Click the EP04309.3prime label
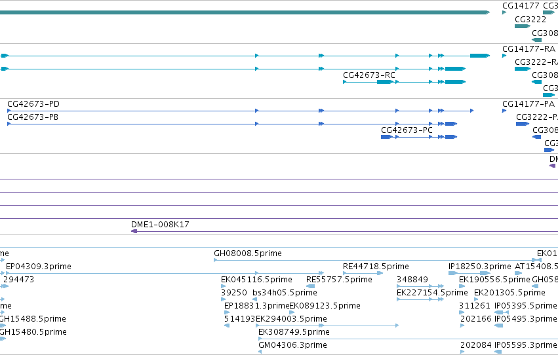 tap(39, 267)
